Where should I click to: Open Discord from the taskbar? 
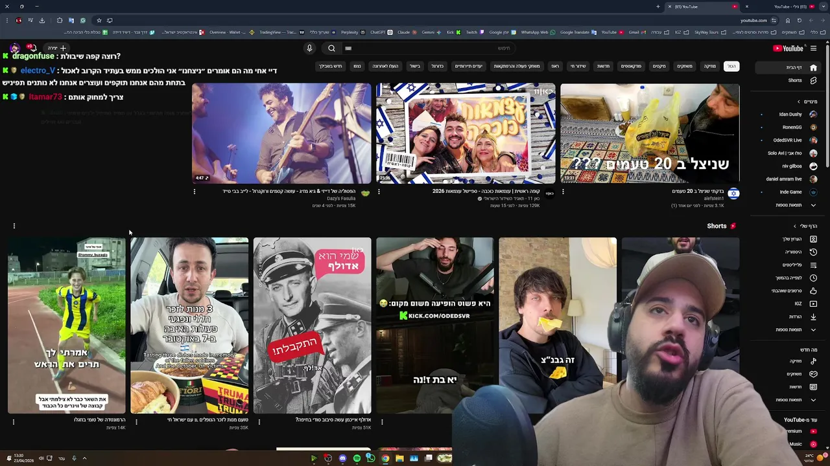pyautogui.click(x=342, y=458)
